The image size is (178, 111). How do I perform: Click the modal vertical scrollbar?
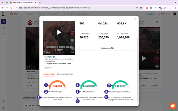pyautogui.click(x=138, y=70)
